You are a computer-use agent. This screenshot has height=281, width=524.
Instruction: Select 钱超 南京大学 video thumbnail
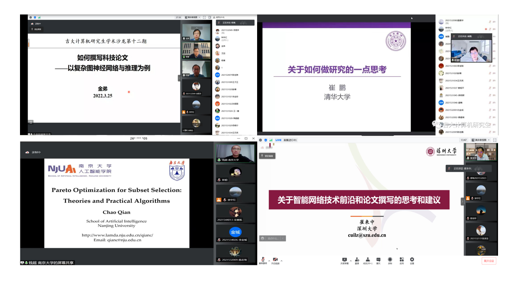click(235, 153)
